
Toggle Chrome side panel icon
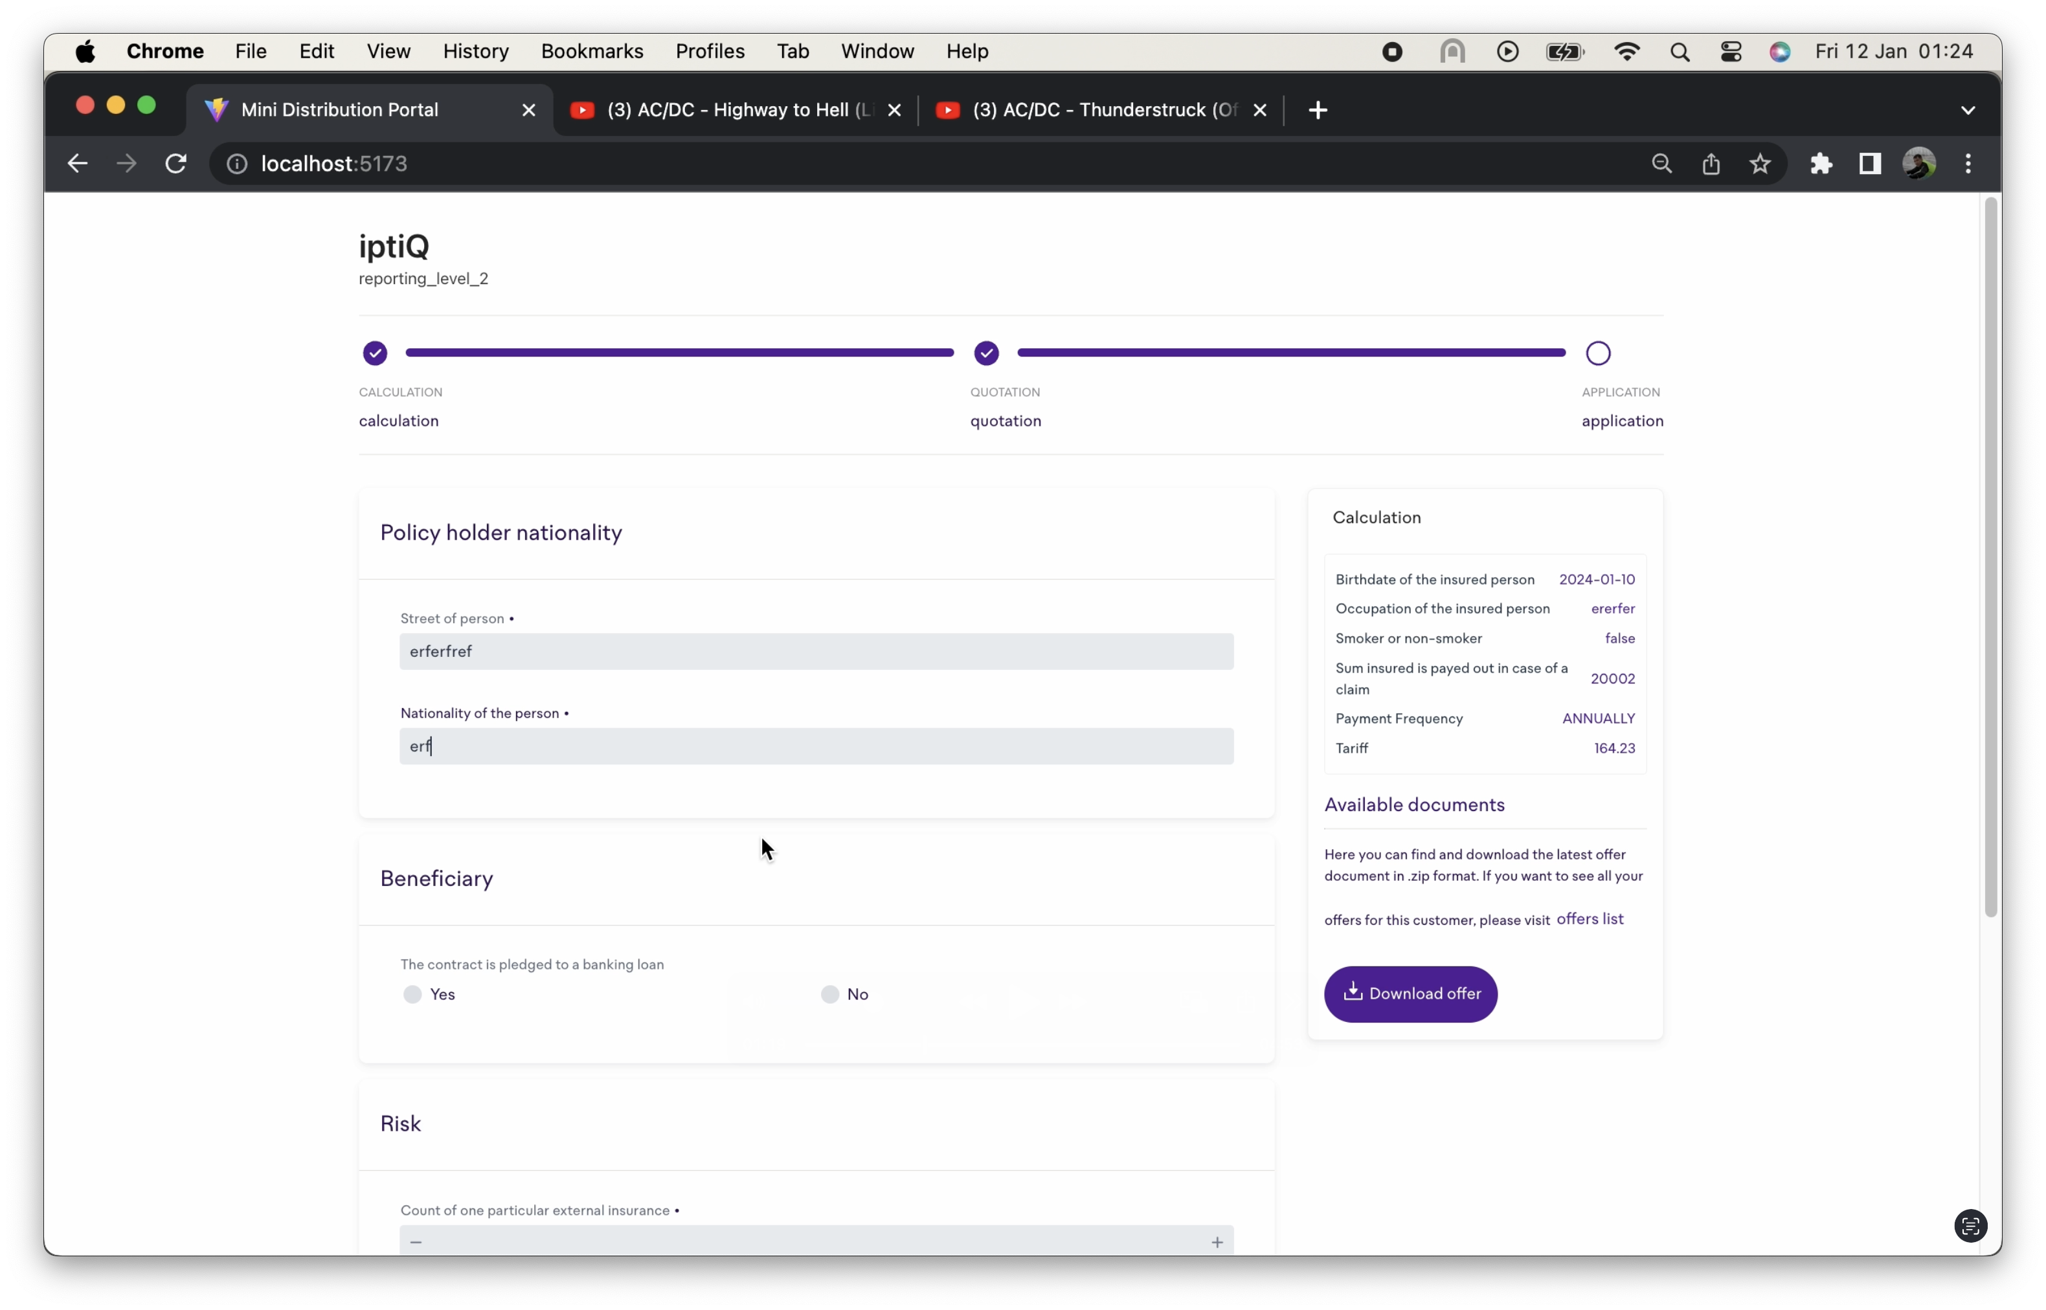pyautogui.click(x=1869, y=163)
